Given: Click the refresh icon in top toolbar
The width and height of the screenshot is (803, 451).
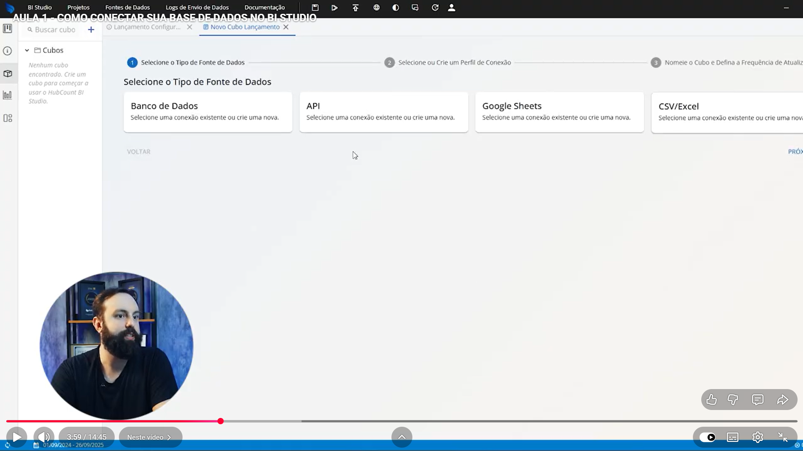Looking at the screenshot, I should pos(435,8).
